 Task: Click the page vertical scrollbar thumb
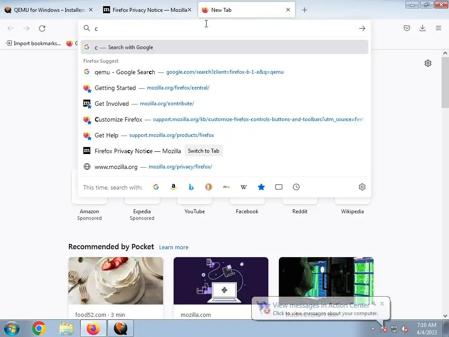click(x=445, y=82)
